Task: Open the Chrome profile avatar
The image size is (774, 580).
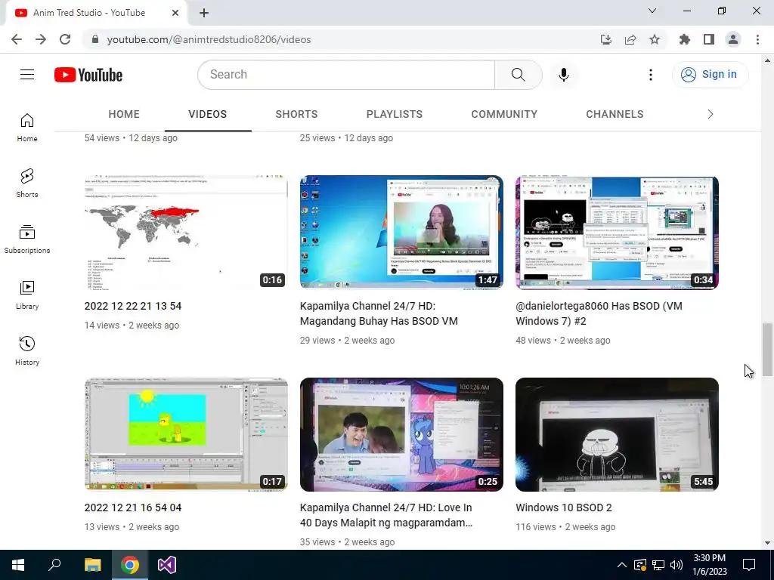Action: click(733, 39)
